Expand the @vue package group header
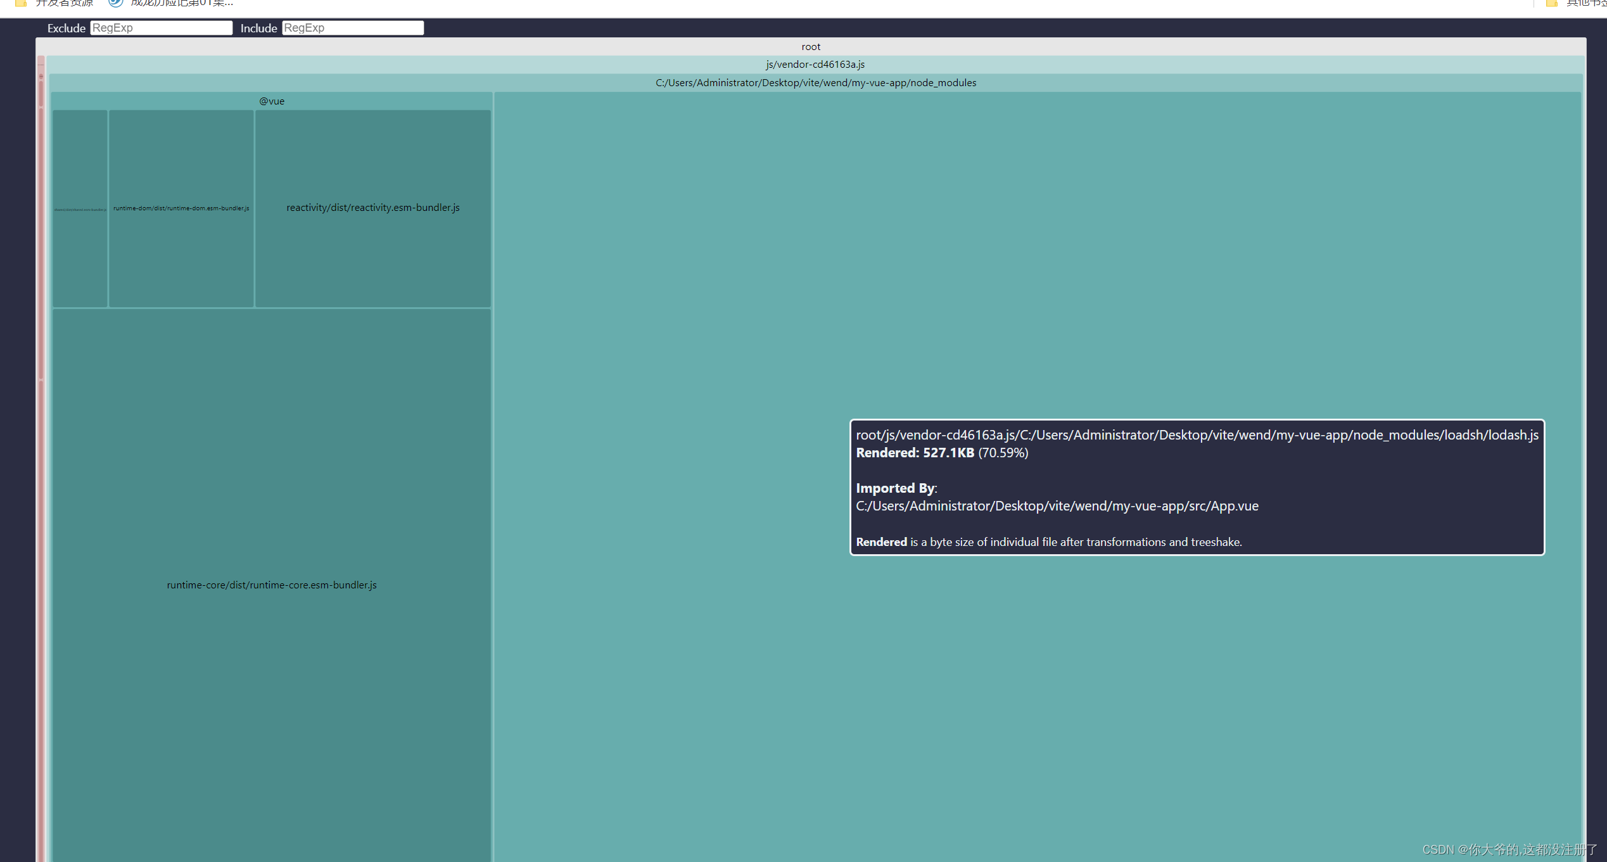This screenshot has width=1607, height=862. pyautogui.click(x=271, y=101)
